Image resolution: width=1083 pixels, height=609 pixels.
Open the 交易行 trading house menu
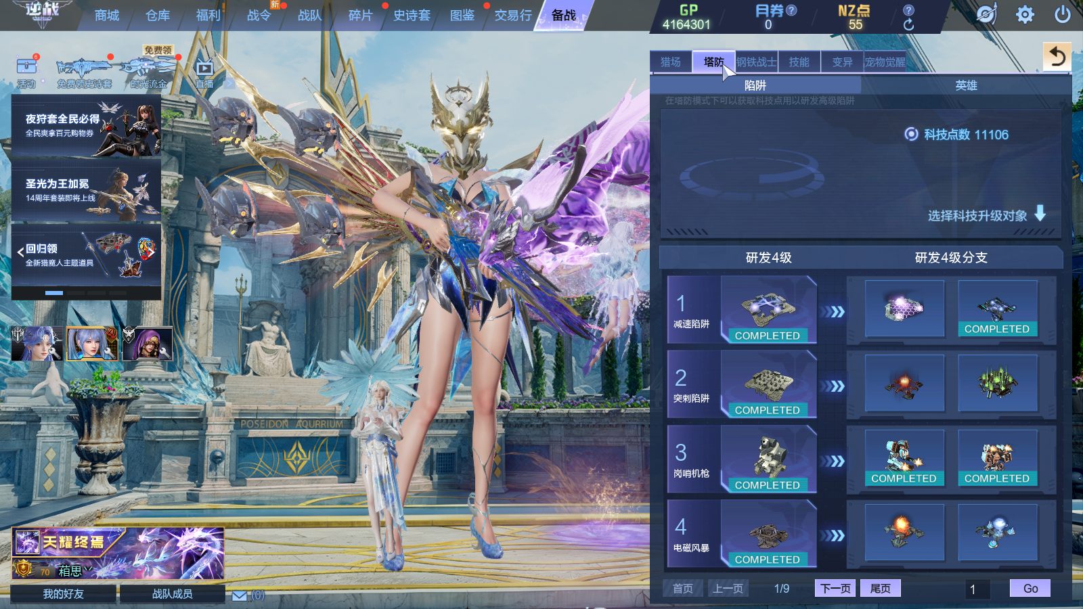pos(513,16)
